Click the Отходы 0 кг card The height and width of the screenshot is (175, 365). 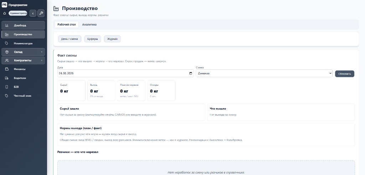pyautogui.click(x=161, y=91)
